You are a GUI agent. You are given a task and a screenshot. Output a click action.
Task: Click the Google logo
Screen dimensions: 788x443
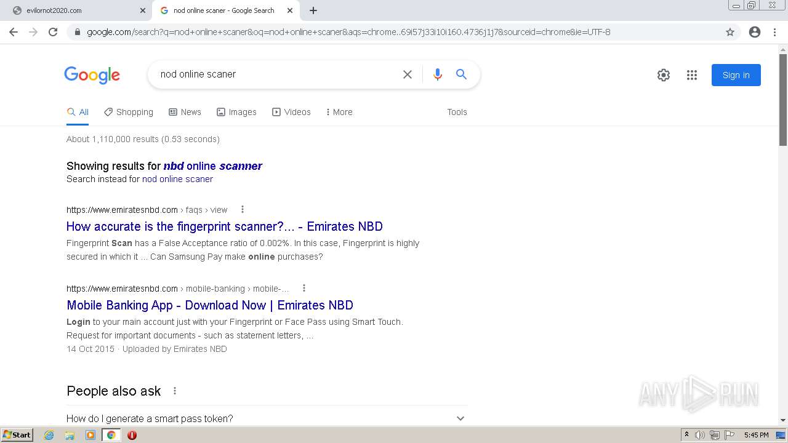coord(92,75)
